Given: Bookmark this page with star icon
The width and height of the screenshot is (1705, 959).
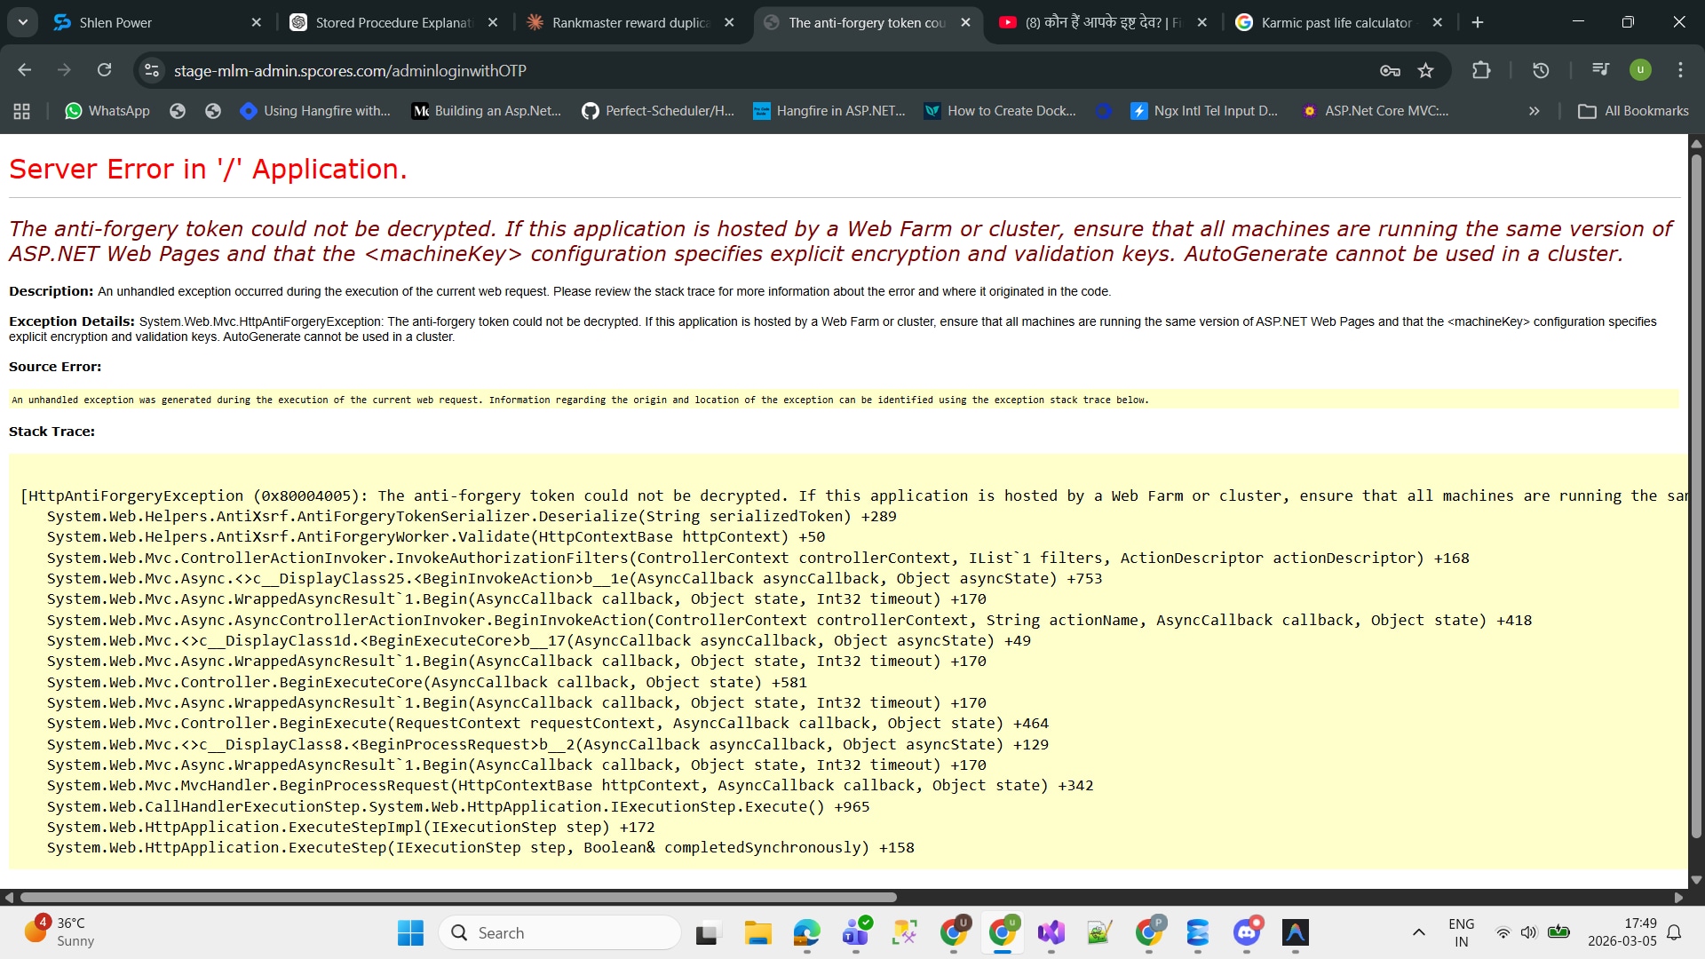Looking at the screenshot, I should pyautogui.click(x=1425, y=70).
